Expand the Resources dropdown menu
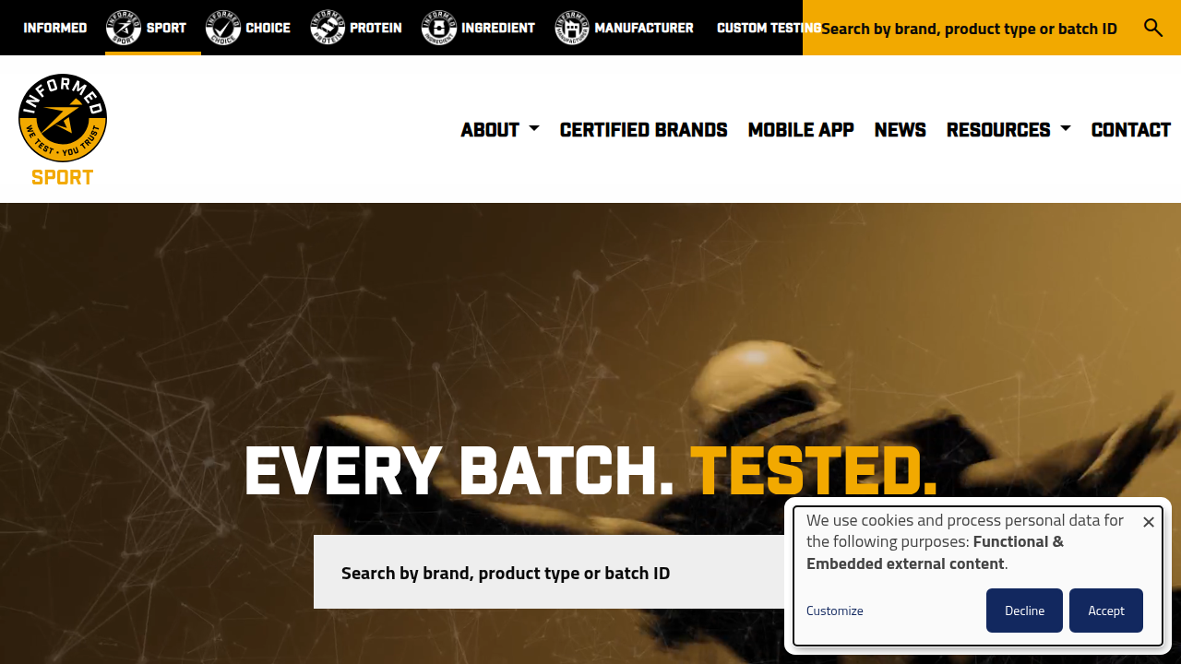 pyautogui.click(x=1008, y=130)
